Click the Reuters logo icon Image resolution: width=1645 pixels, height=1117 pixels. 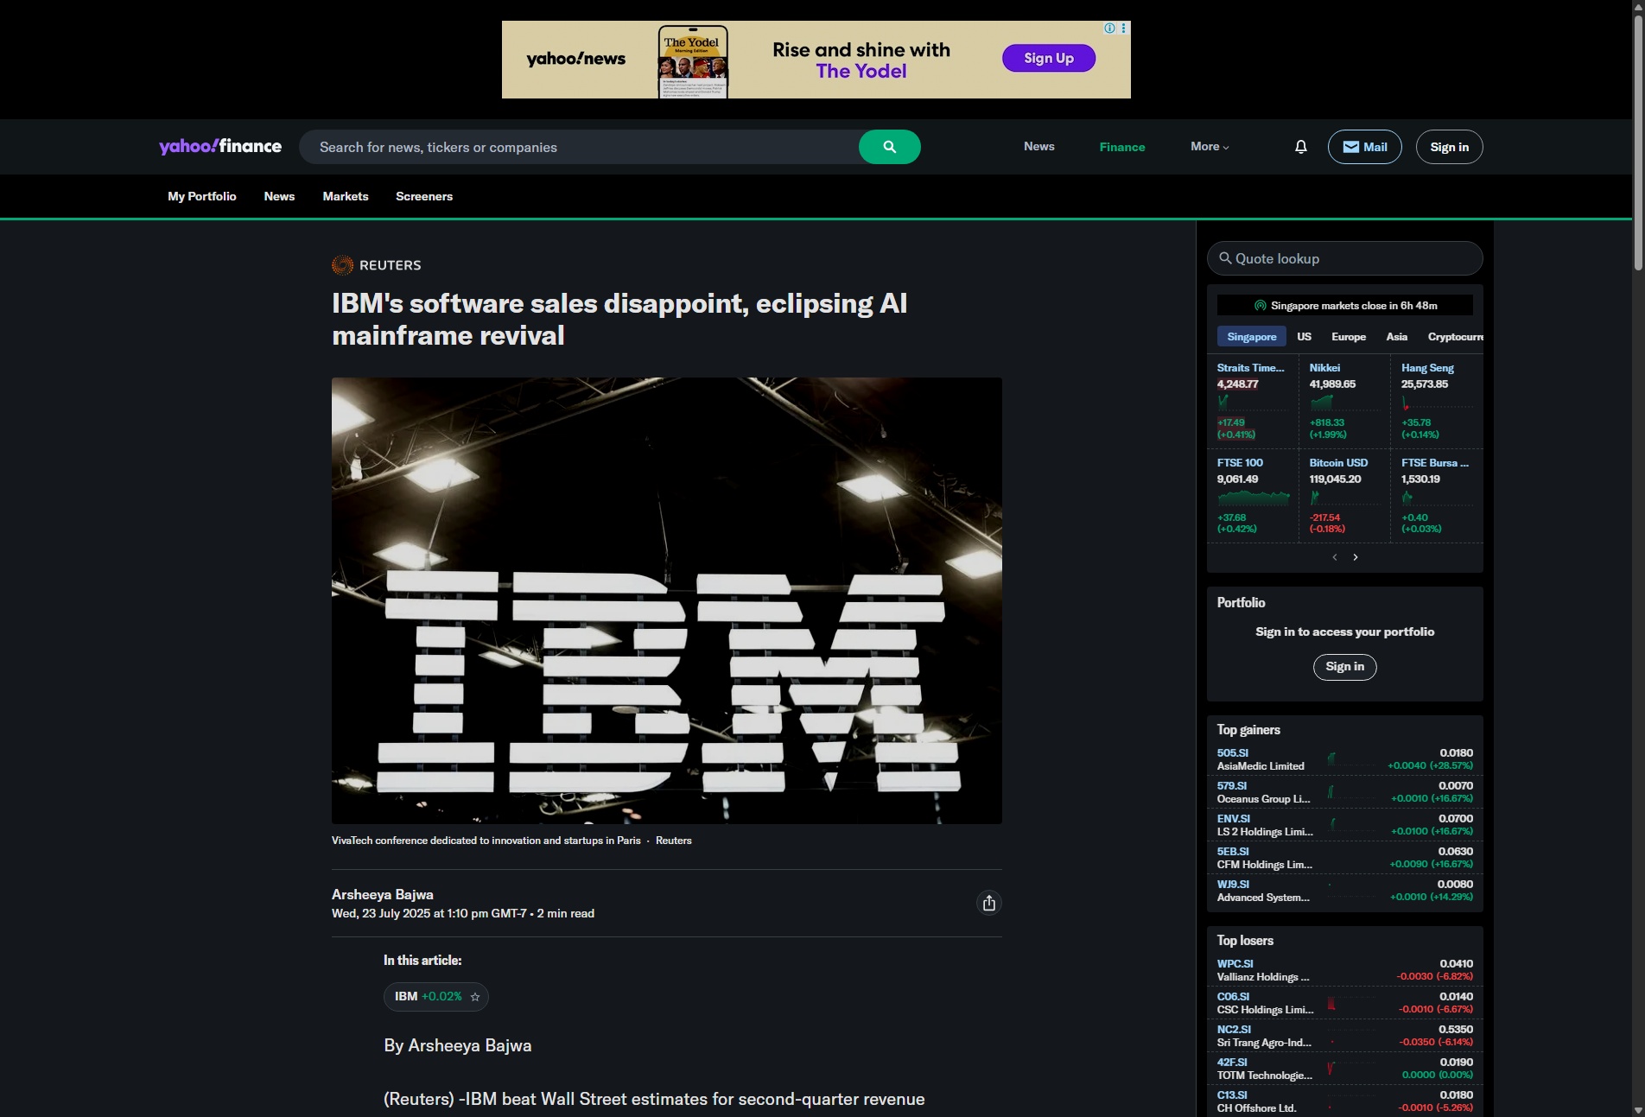coord(342,265)
